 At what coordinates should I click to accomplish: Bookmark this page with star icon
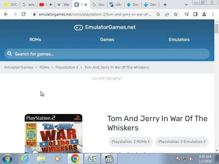pyautogui.click(x=176, y=14)
